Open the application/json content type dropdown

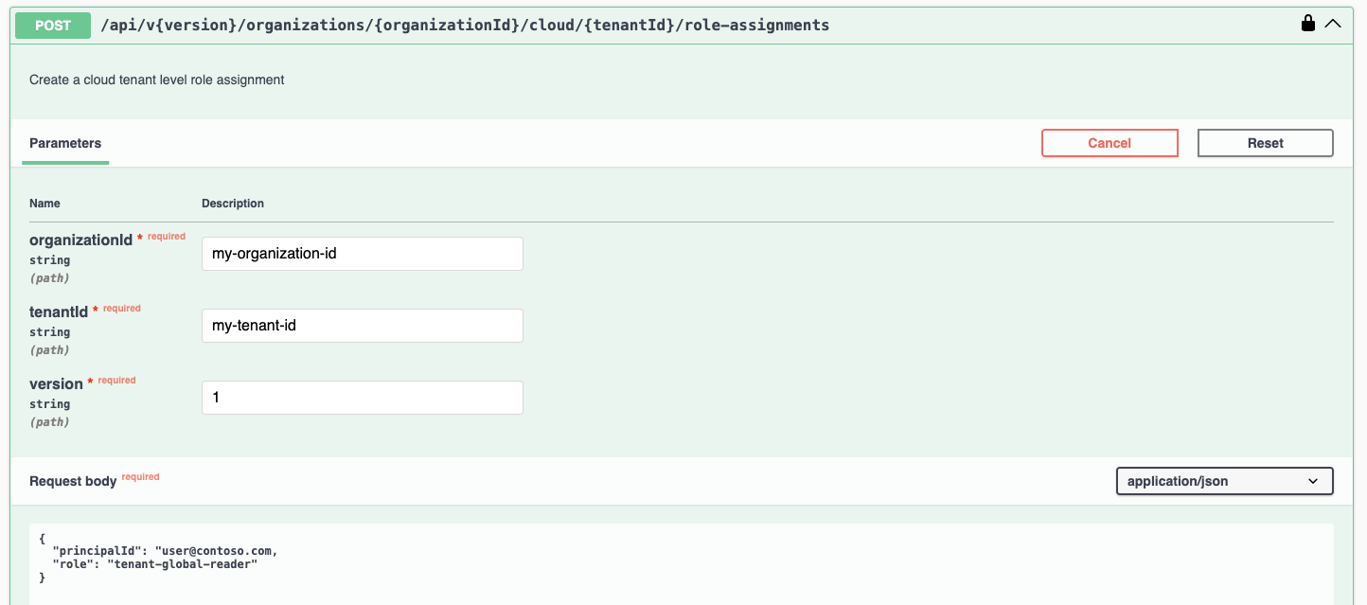coord(1224,481)
